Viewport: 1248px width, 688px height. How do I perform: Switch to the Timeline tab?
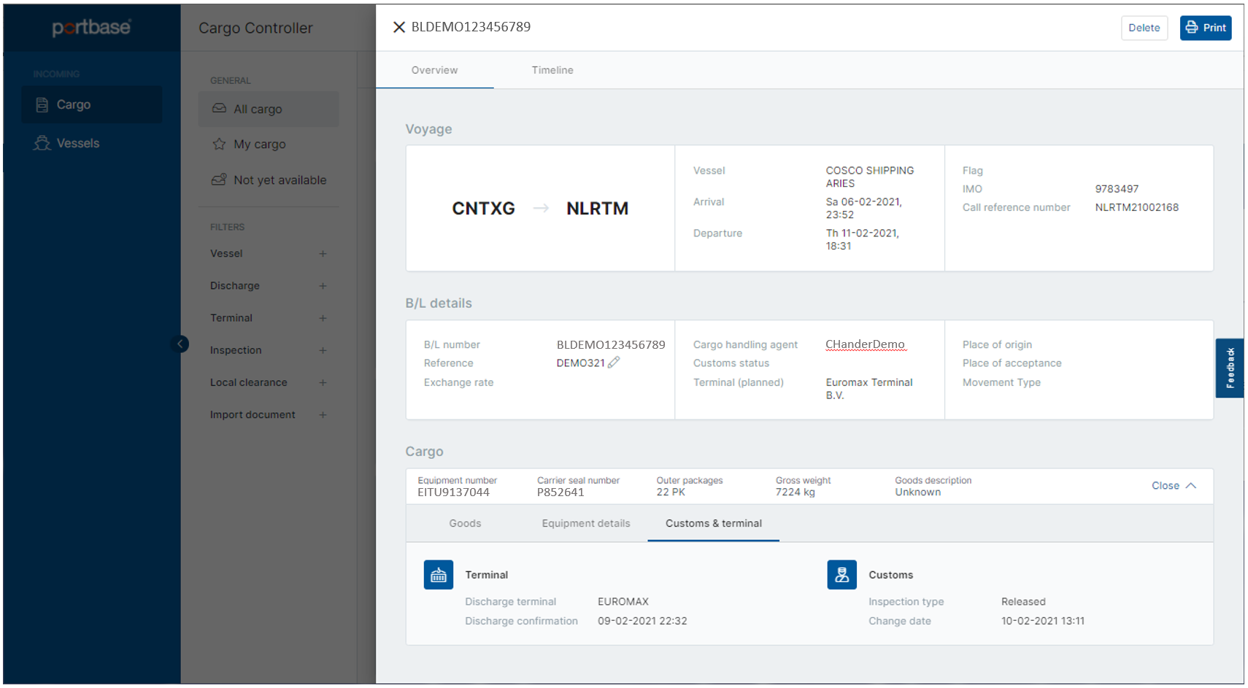click(x=552, y=70)
